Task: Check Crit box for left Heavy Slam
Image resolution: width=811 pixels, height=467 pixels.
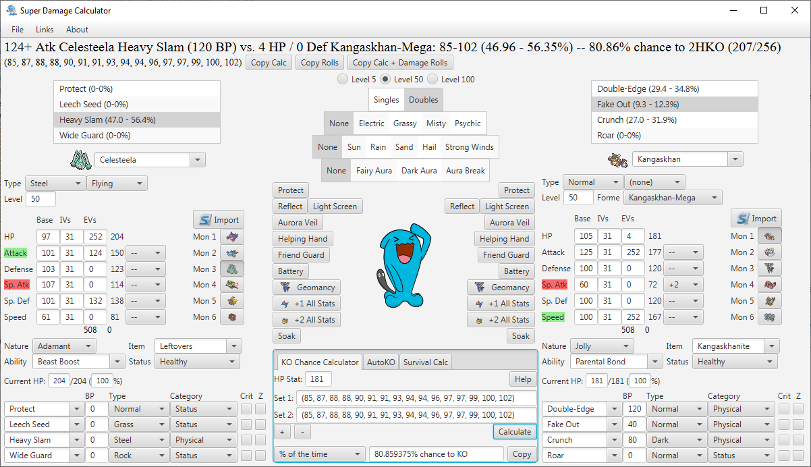Action: (x=246, y=440)
